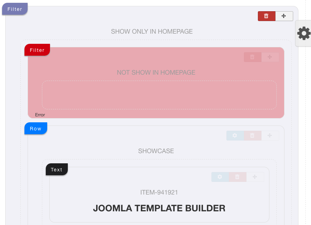
Task: Delete the Showcase row via trash icon
Action: tap(253, 136)
